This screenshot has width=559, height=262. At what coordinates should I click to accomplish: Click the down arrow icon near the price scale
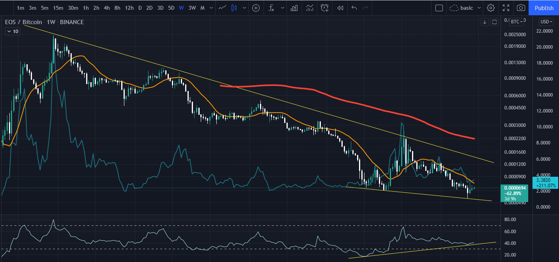pos(485,22)
